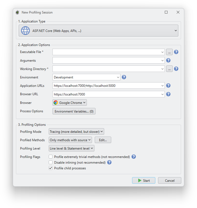This screenshot has width=197, height=208.
Task: Click help icon next to Working Directory
Action: click(x=176, y=69)
